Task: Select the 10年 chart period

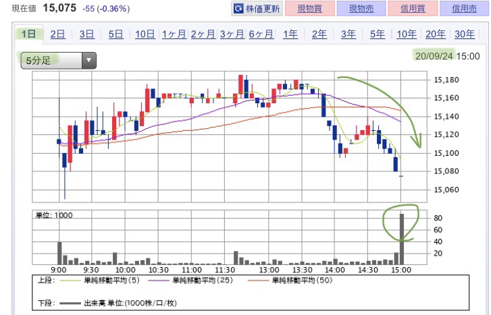Action: click(407, 34)
